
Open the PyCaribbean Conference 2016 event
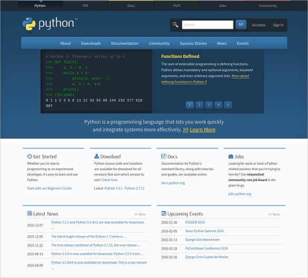[206, 248]
